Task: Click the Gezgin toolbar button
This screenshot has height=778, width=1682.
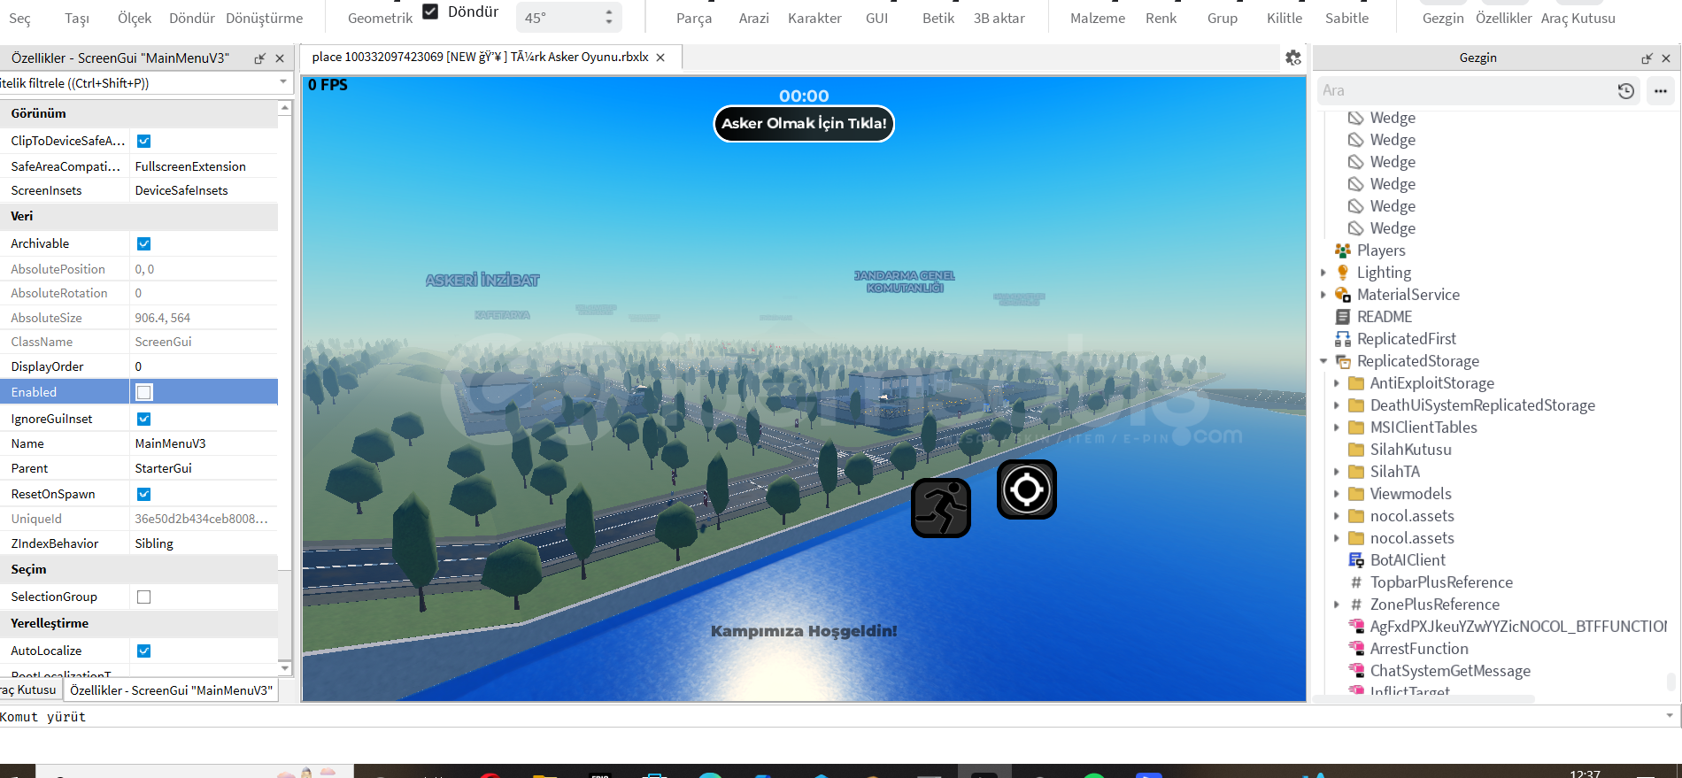Action: (x=1443, y=18)
